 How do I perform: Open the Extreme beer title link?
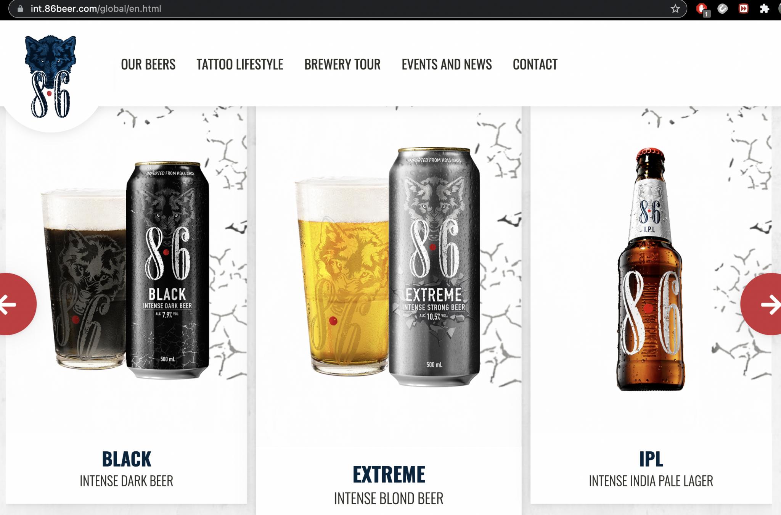(389, 475)
